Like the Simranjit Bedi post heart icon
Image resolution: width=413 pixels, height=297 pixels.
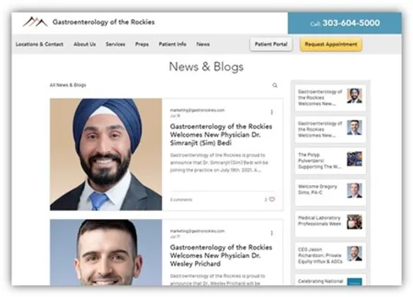point(272,199)
